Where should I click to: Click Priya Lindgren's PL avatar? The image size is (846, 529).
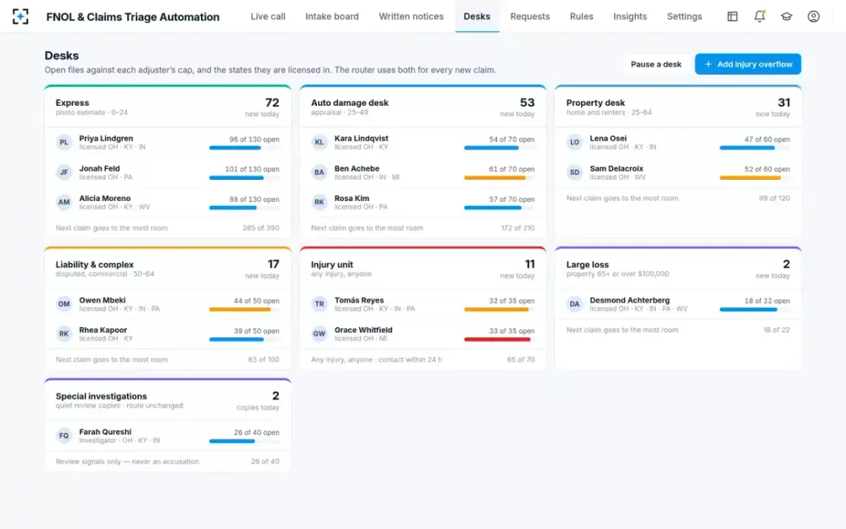click(x=64, y=142)
